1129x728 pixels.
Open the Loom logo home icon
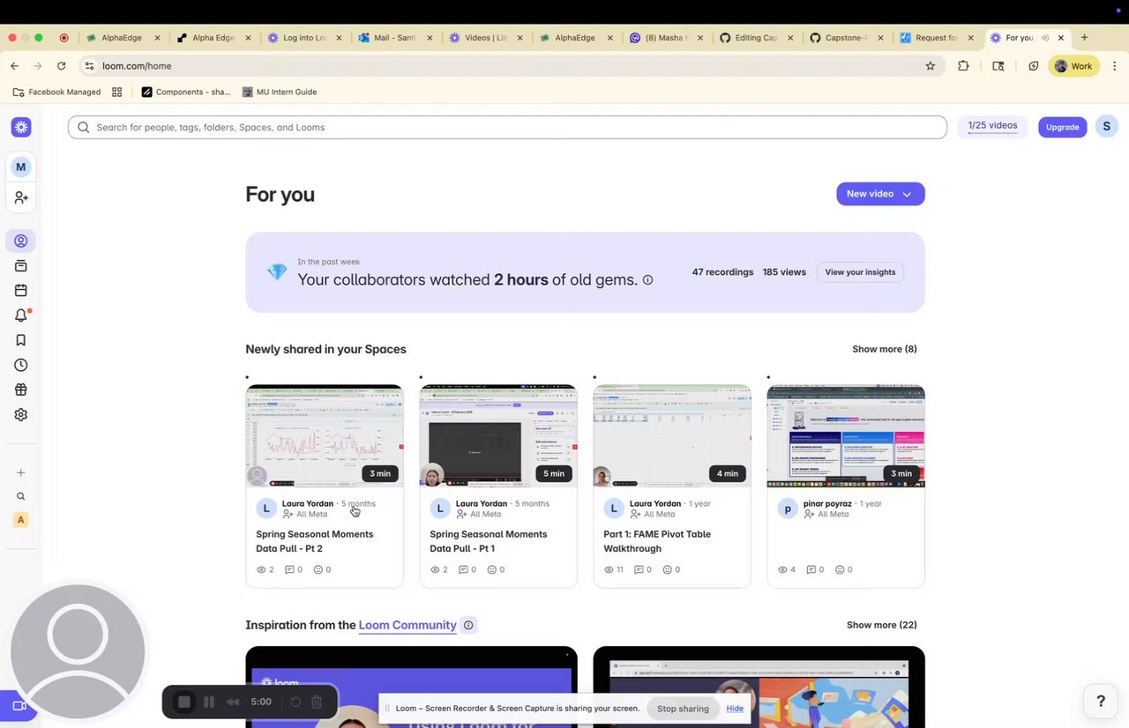click(x=21, y=127)
